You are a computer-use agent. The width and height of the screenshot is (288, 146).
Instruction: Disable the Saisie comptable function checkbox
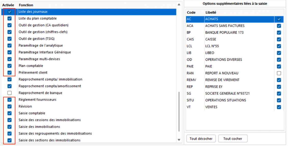click(x=9, y=113)
